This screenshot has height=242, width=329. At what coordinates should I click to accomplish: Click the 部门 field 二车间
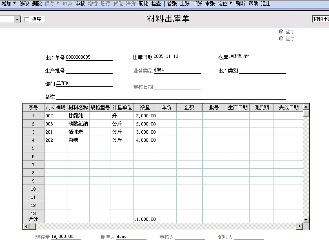(84, 84)
